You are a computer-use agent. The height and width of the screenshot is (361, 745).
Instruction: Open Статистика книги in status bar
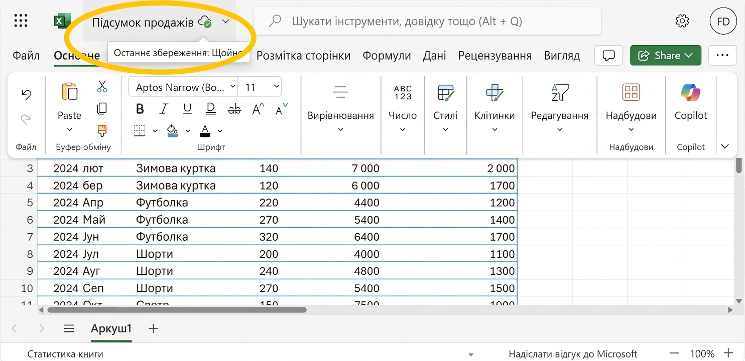point(65,354)
